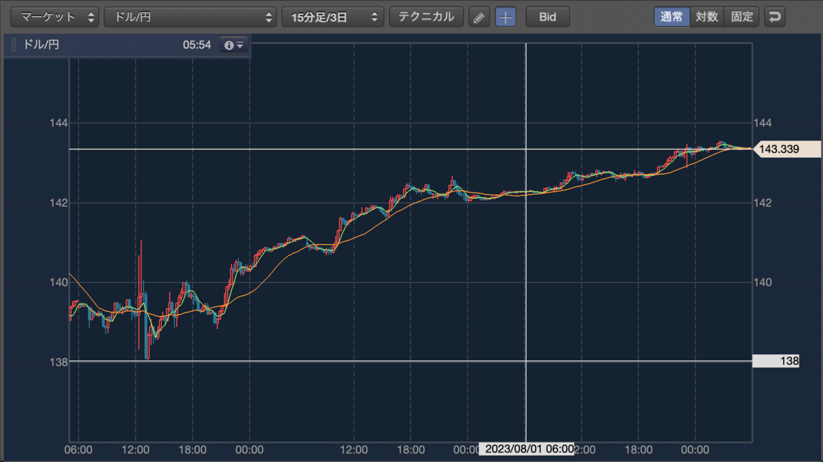
Task: Select the 通常 scale mode
Action: tap(671, 17)
